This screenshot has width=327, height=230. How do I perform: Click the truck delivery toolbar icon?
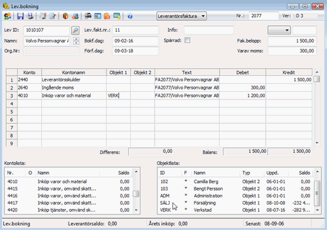point(88,16)
